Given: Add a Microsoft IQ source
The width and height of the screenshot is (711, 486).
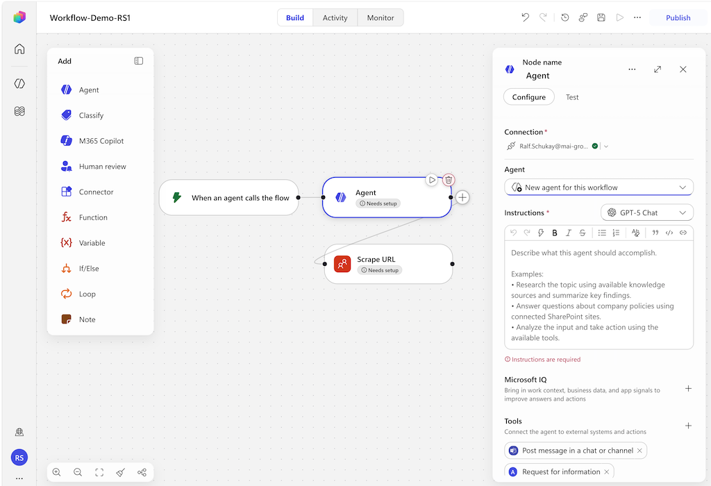Looking at the screenshot, I should 688,389.
